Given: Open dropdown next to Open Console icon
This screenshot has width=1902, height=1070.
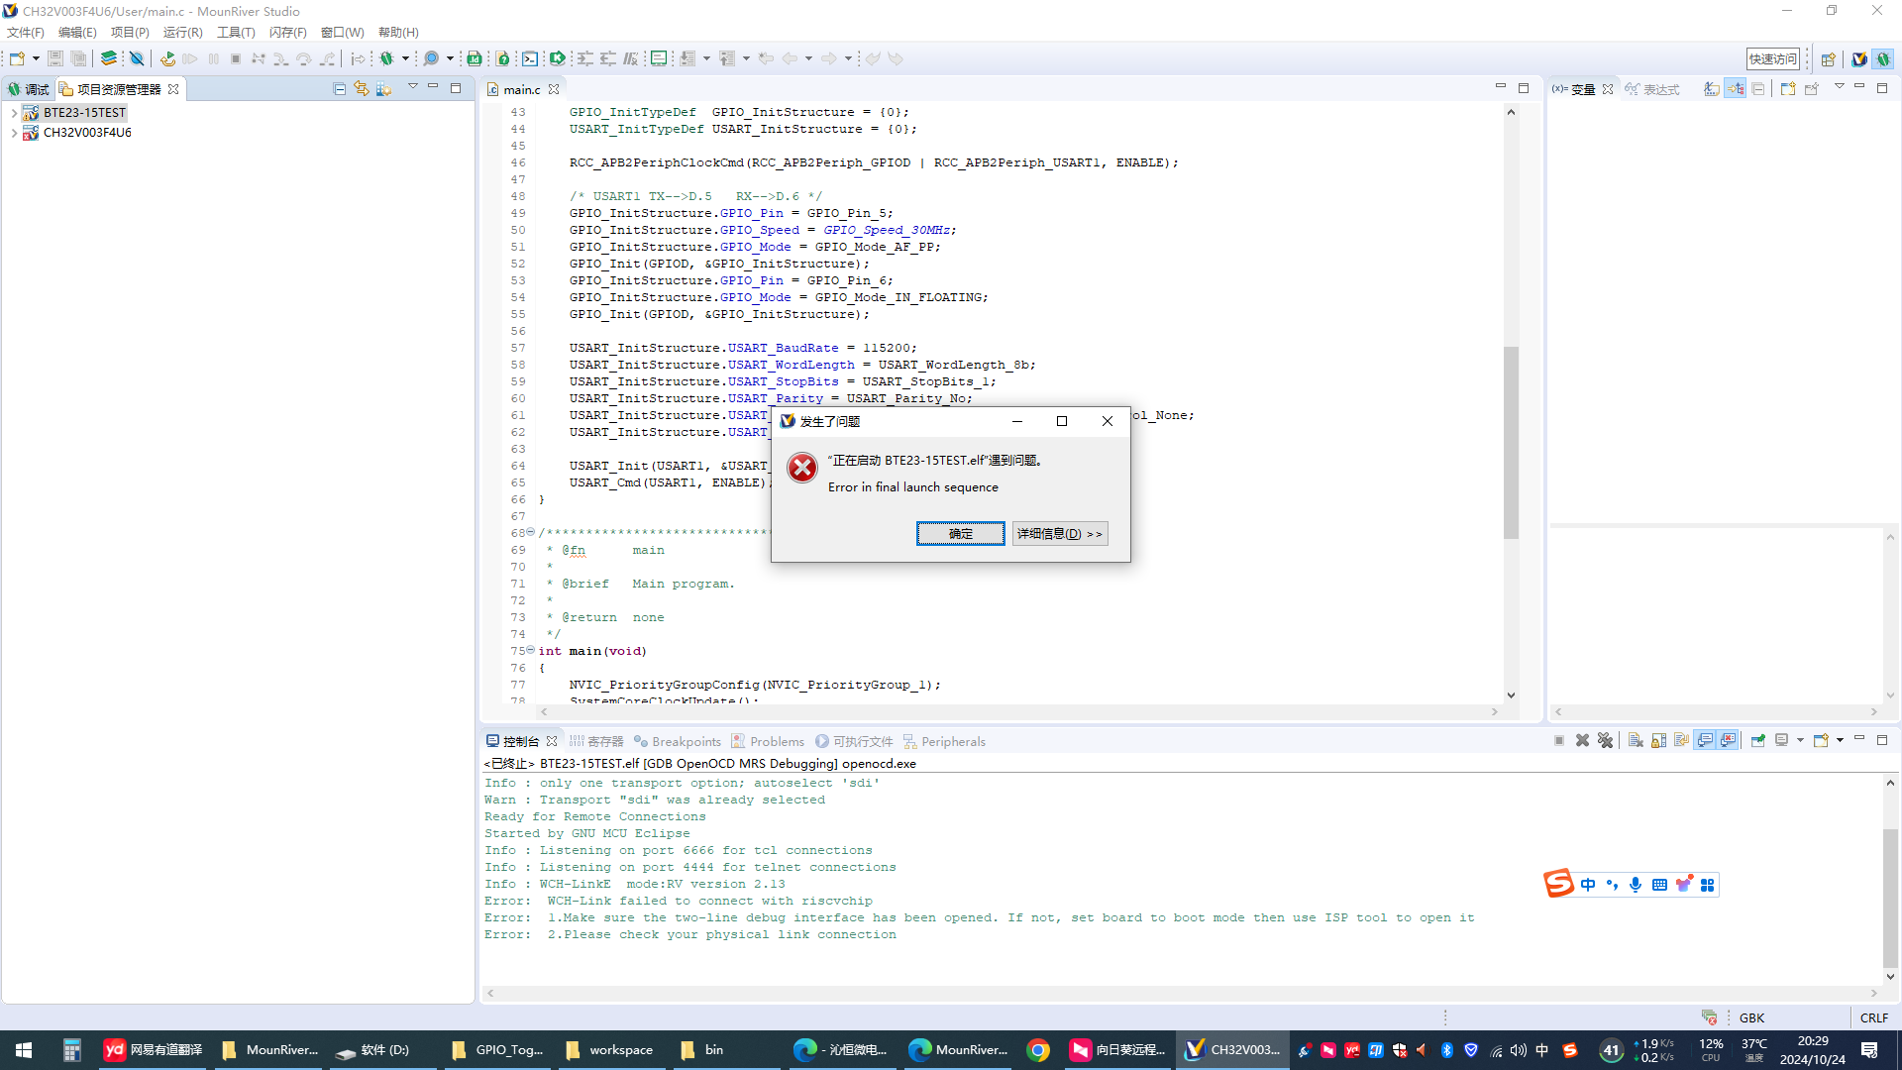Looking at the screenshot, I should coord(1840,740).
